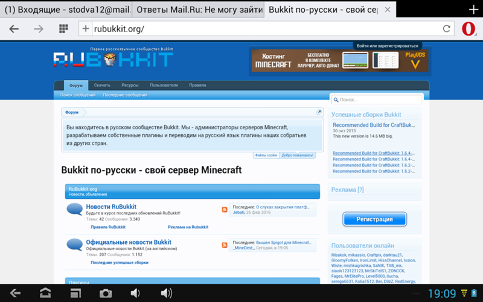Click the plus icon in address bar
This screenshot has width=483, height=302.
(86, 29)
